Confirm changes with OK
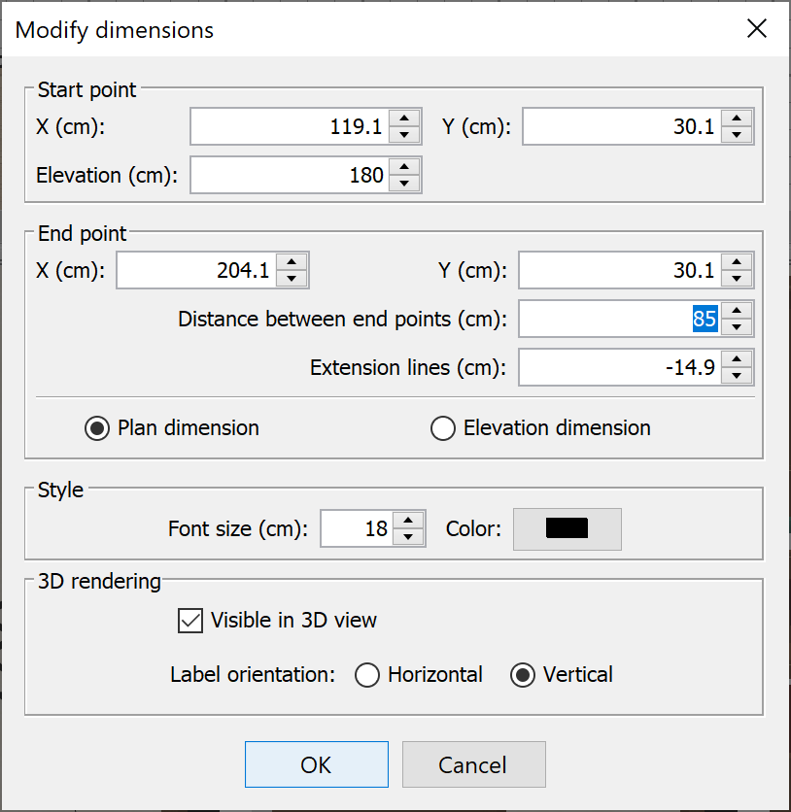791x812 pixels. (x=316, y=764)
